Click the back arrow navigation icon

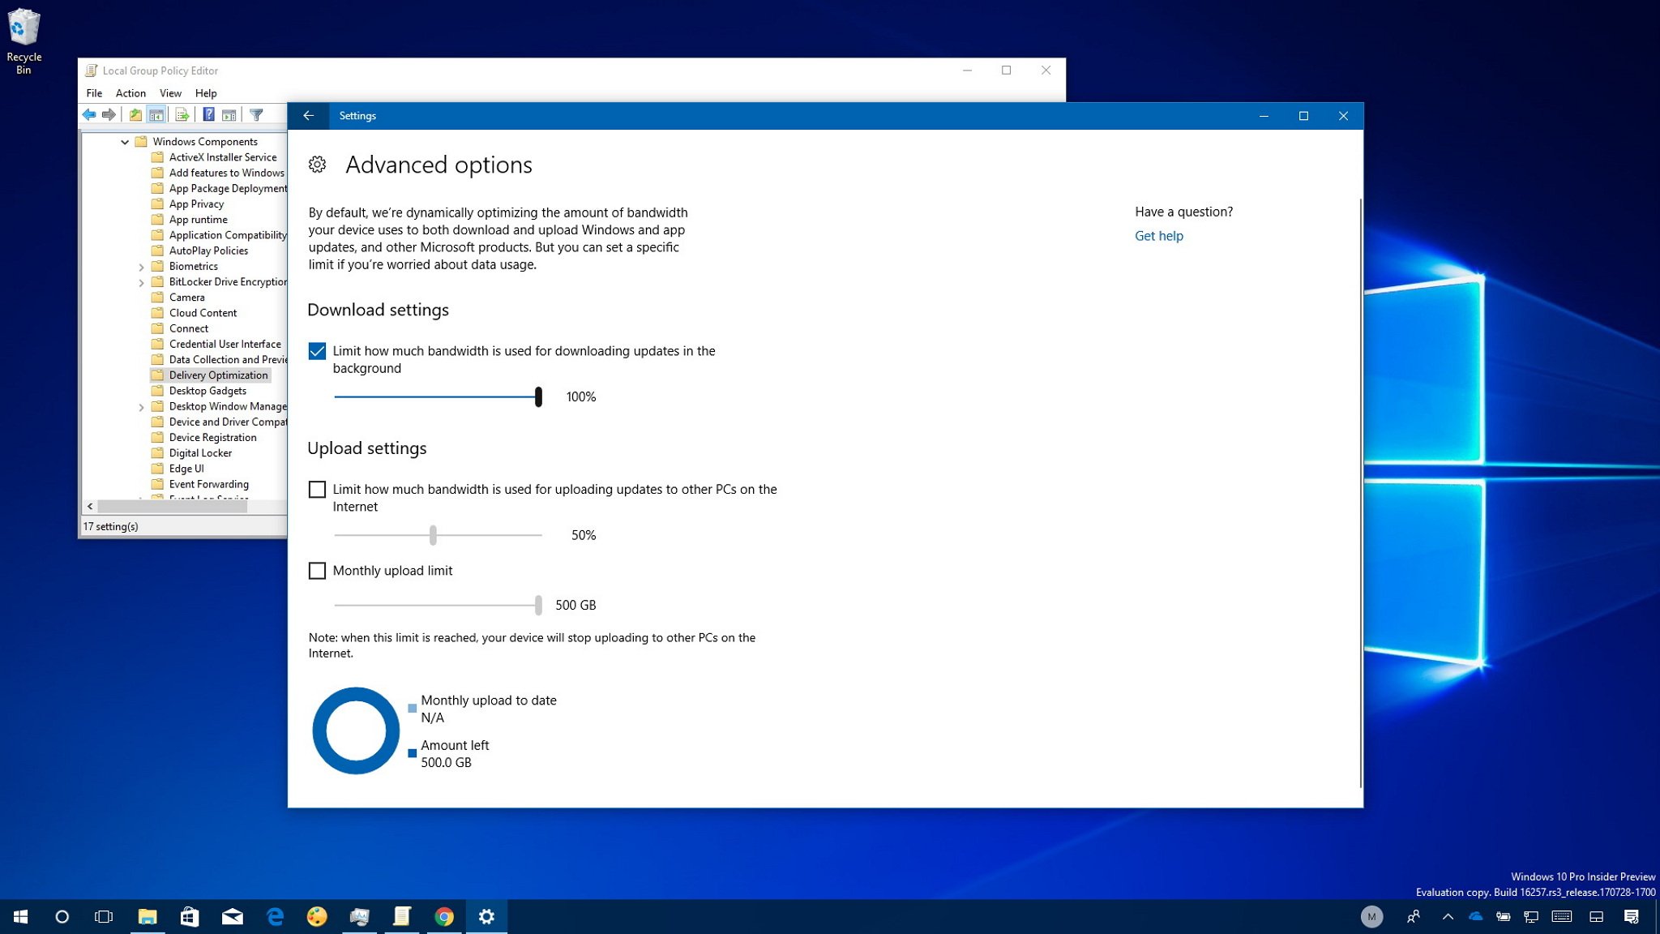point(308,114)
